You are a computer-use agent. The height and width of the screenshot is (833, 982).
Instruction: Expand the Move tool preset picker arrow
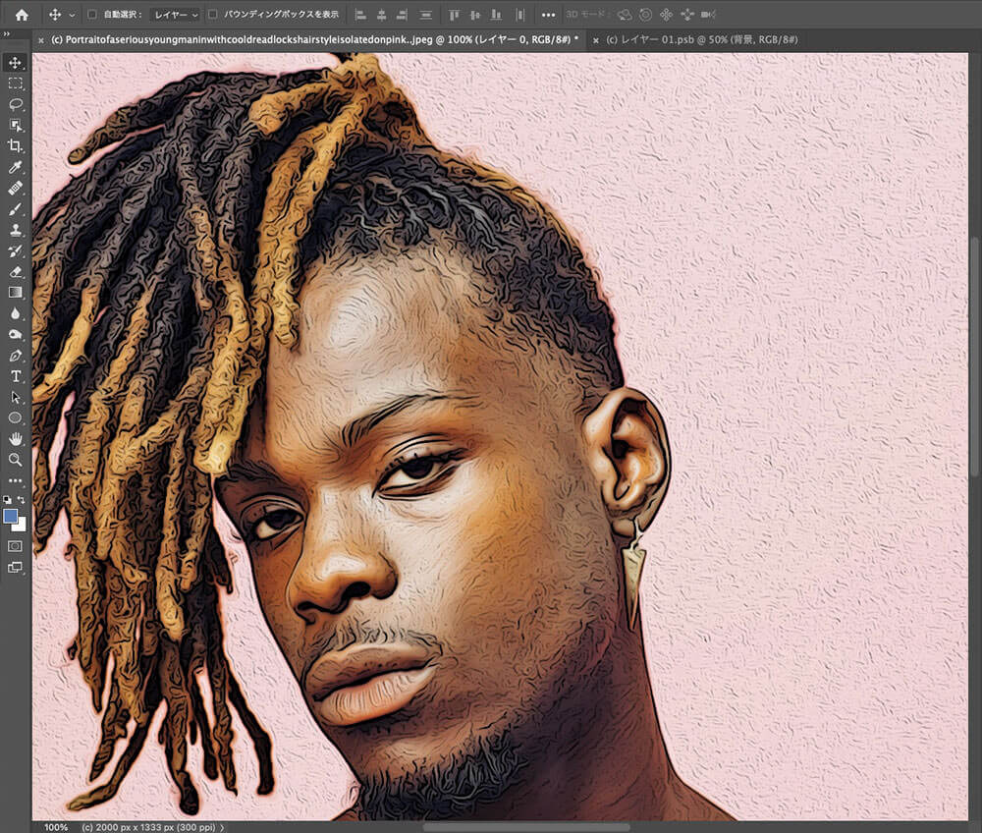pyautogui.click(x=72, y=15)
